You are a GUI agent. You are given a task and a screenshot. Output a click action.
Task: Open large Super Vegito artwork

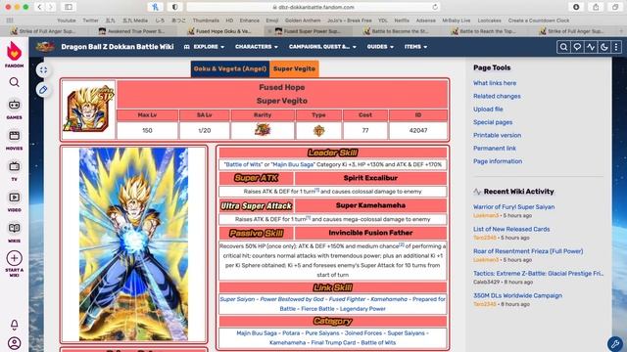133,244
